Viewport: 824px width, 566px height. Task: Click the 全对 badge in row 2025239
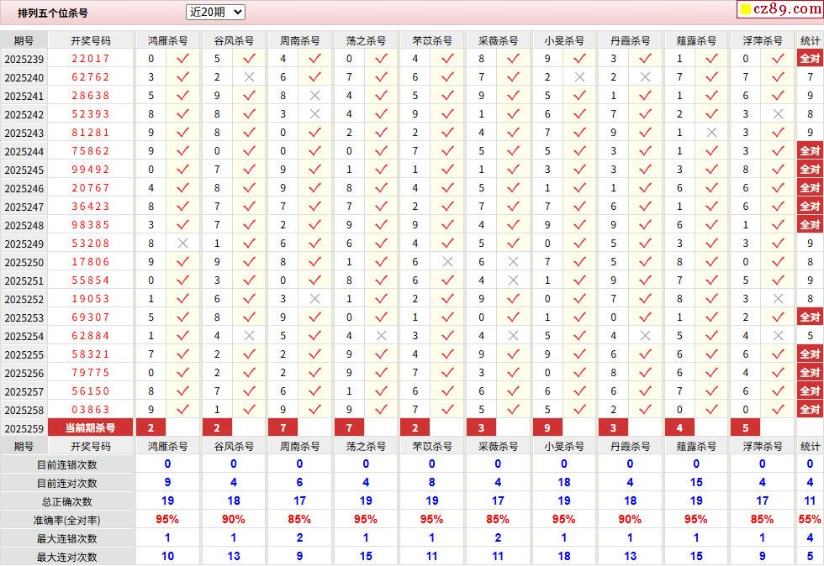[810, 59]
